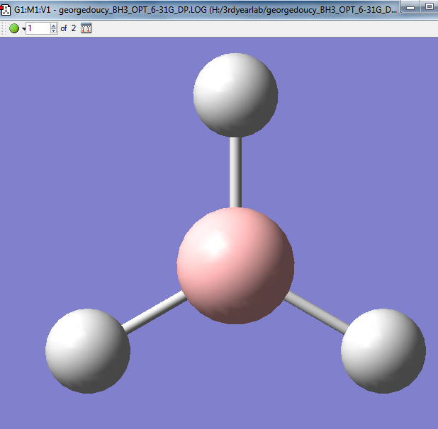The width and height of the screenshot is (438, 429).
Task: Open the multi-frame display options icon
Action: [x=86, y=28]
